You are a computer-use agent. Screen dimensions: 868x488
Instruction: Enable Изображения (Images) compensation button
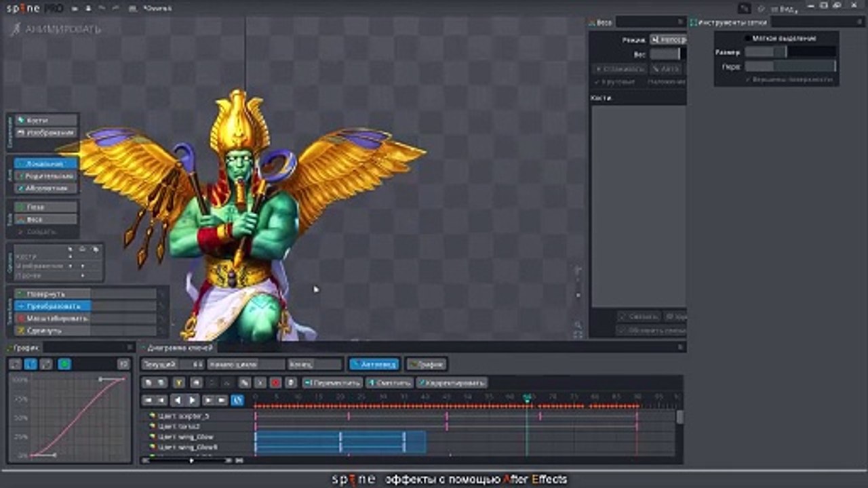pos(46,132)
